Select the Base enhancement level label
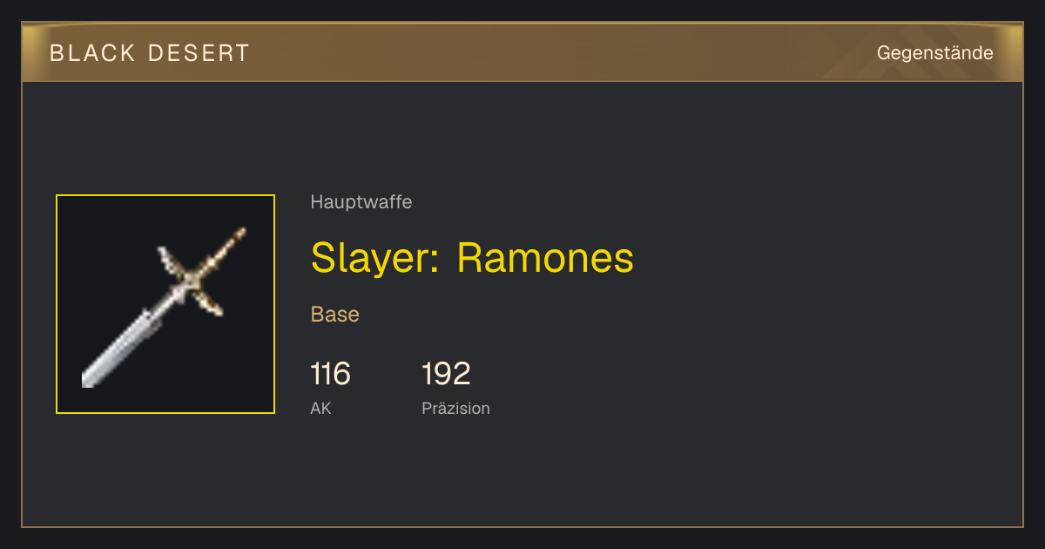 335,315
